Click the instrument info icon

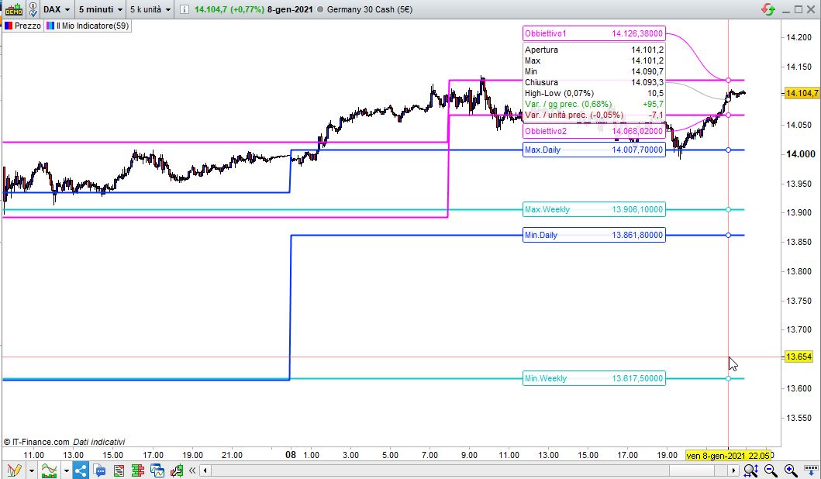[185, 9]
